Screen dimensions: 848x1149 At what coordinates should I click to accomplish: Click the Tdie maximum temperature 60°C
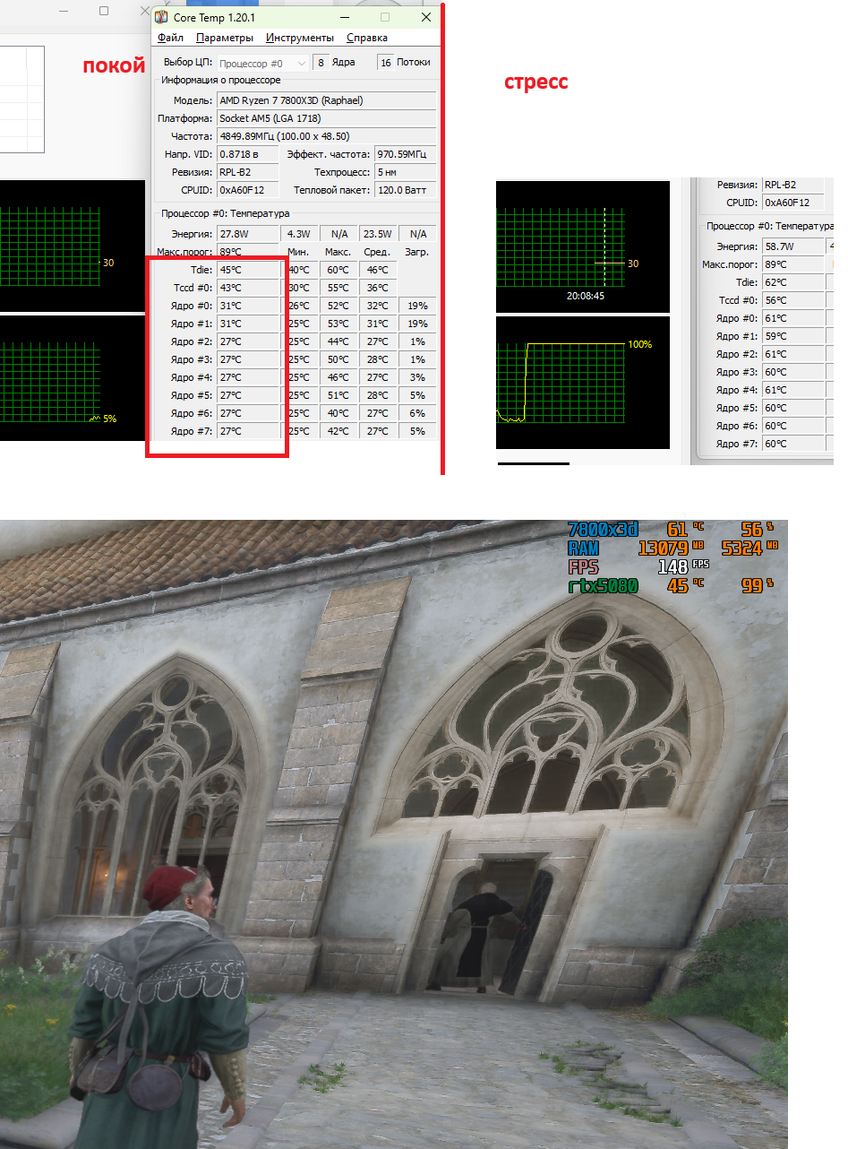[338, 270]
